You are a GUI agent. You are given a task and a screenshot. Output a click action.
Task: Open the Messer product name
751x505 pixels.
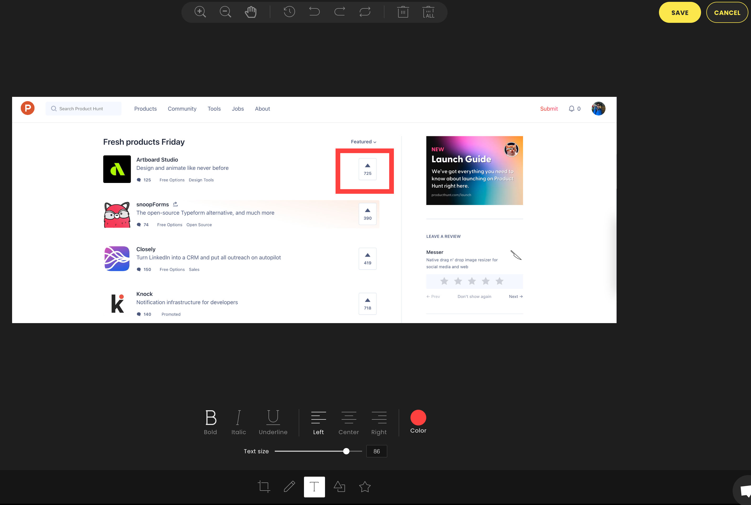point(435,252)
